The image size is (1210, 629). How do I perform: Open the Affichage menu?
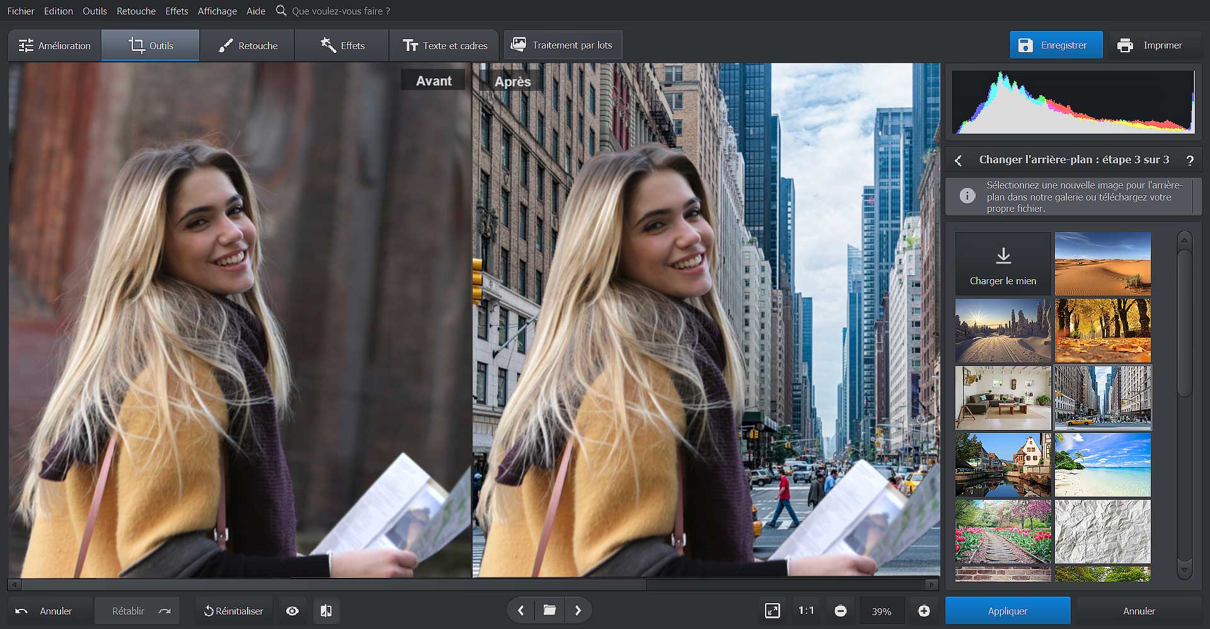coord(217,11)
